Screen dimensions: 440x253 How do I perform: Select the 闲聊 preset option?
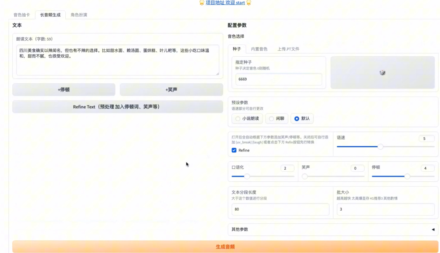click(x=271, y=119)
